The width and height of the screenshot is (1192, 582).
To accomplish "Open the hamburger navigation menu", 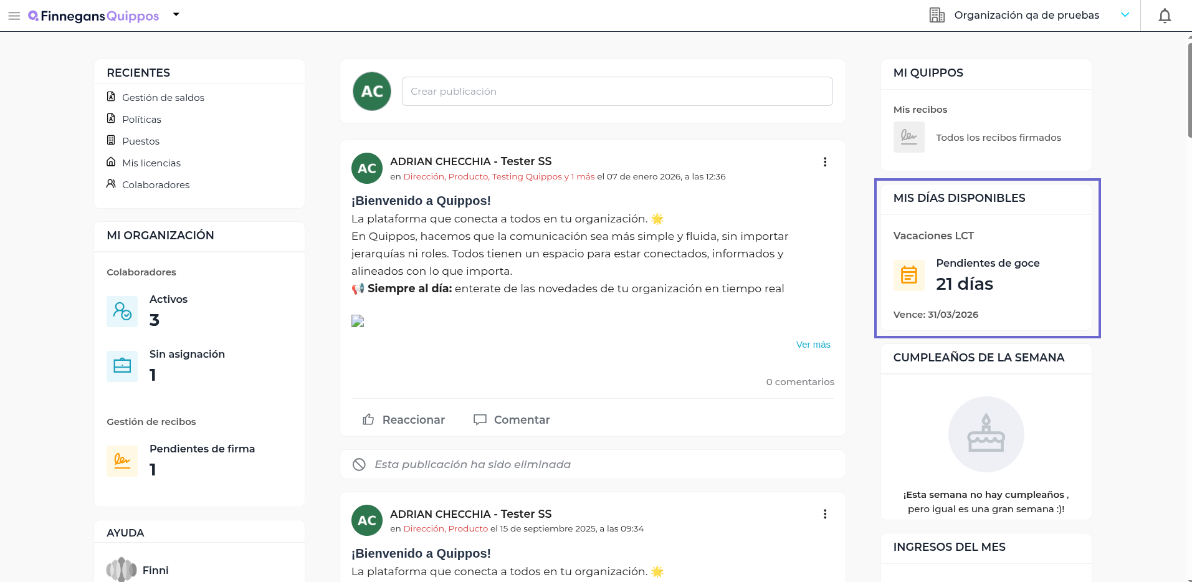I will pos(14,16).
